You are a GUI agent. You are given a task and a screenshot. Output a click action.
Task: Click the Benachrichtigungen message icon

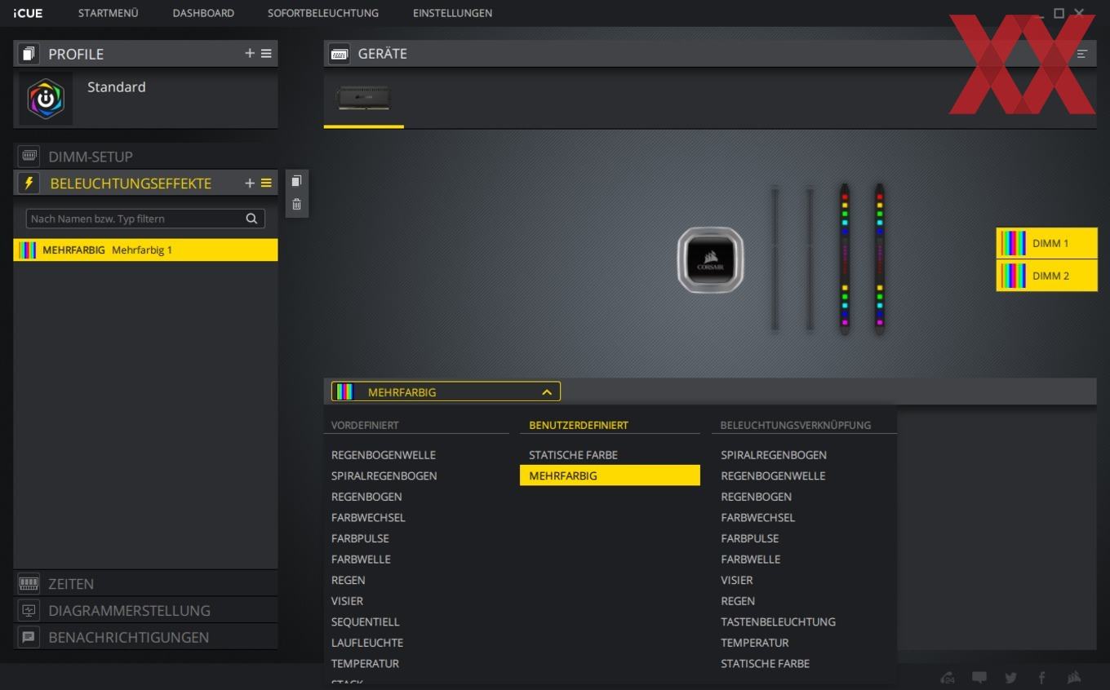(x=29, y=637)
